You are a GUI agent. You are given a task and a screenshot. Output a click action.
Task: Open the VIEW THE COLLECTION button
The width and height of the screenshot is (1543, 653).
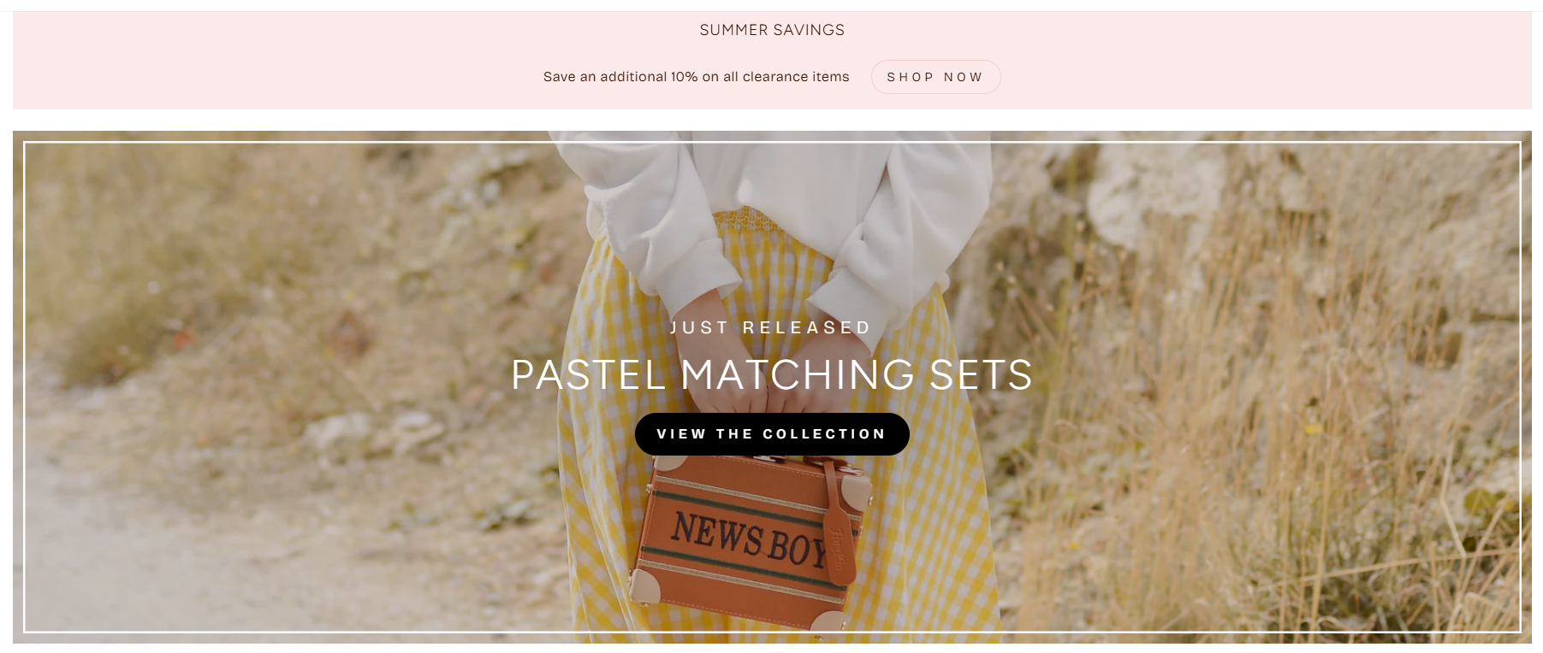771,434
